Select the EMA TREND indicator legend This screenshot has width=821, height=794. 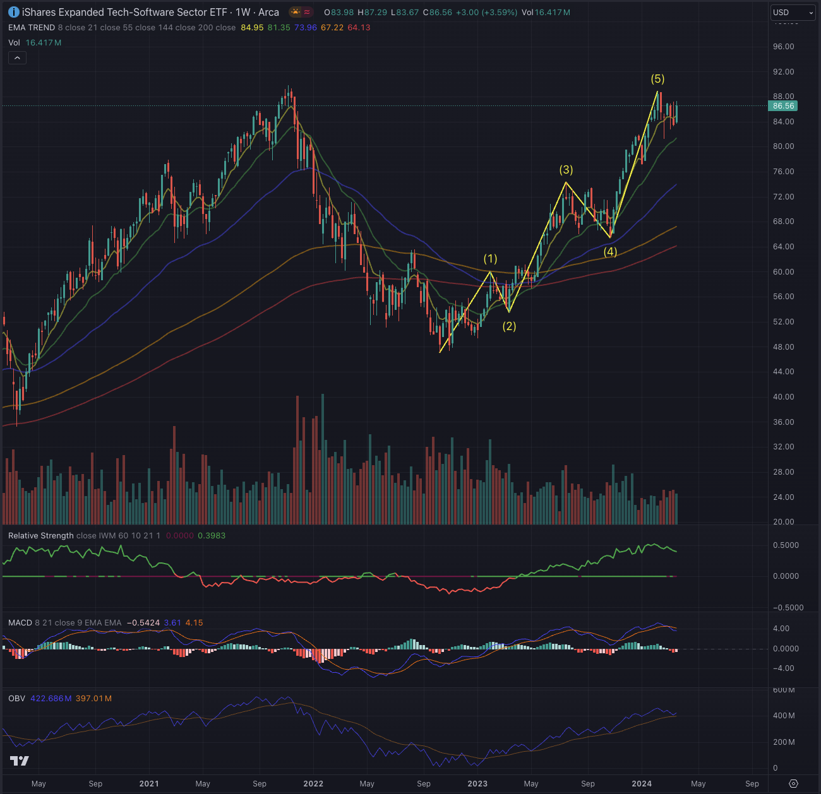[32, 28]
